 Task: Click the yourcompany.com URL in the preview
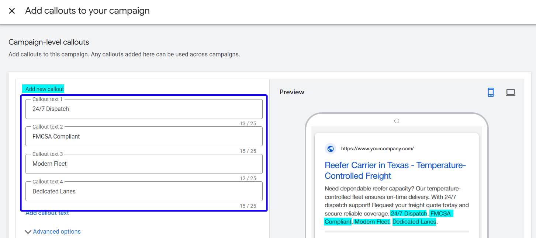(x=376, y=148)
